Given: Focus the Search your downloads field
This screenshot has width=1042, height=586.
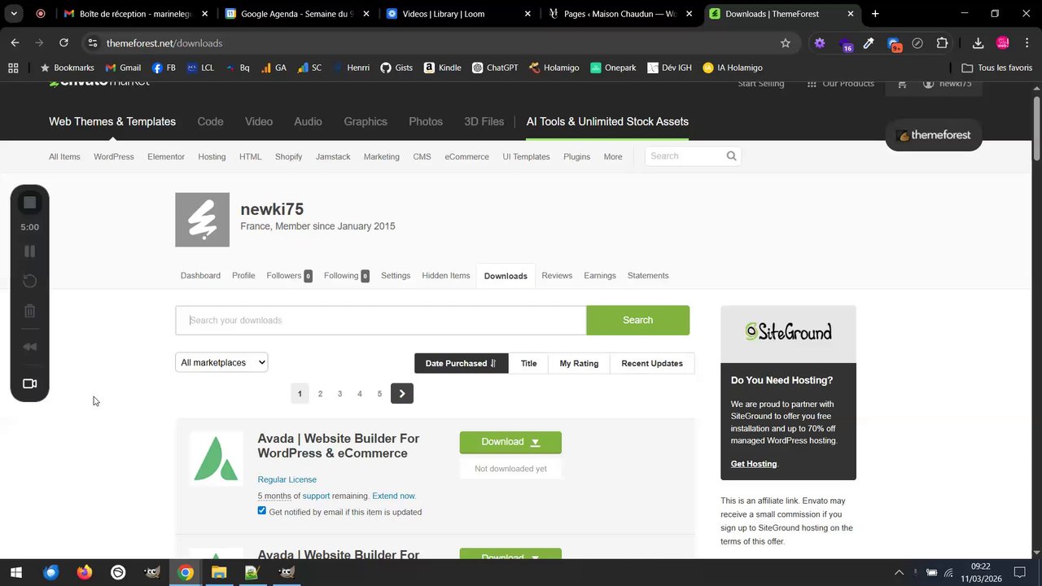Looking at the screenshot, I should click(x=381, y=321).
